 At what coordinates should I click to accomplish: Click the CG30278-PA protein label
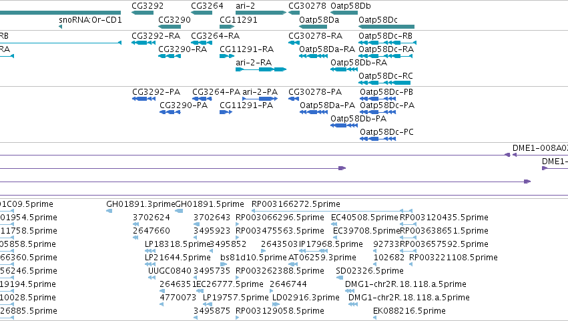tap(315, 92)
